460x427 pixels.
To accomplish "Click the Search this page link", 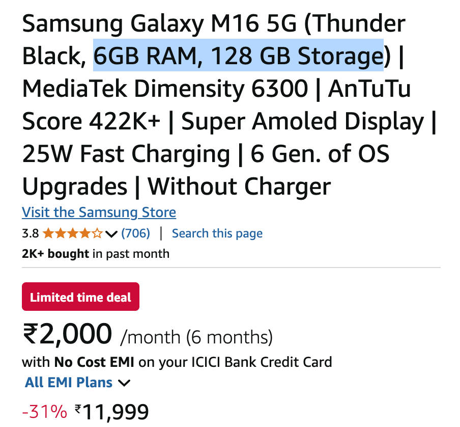I will point(217,233).
